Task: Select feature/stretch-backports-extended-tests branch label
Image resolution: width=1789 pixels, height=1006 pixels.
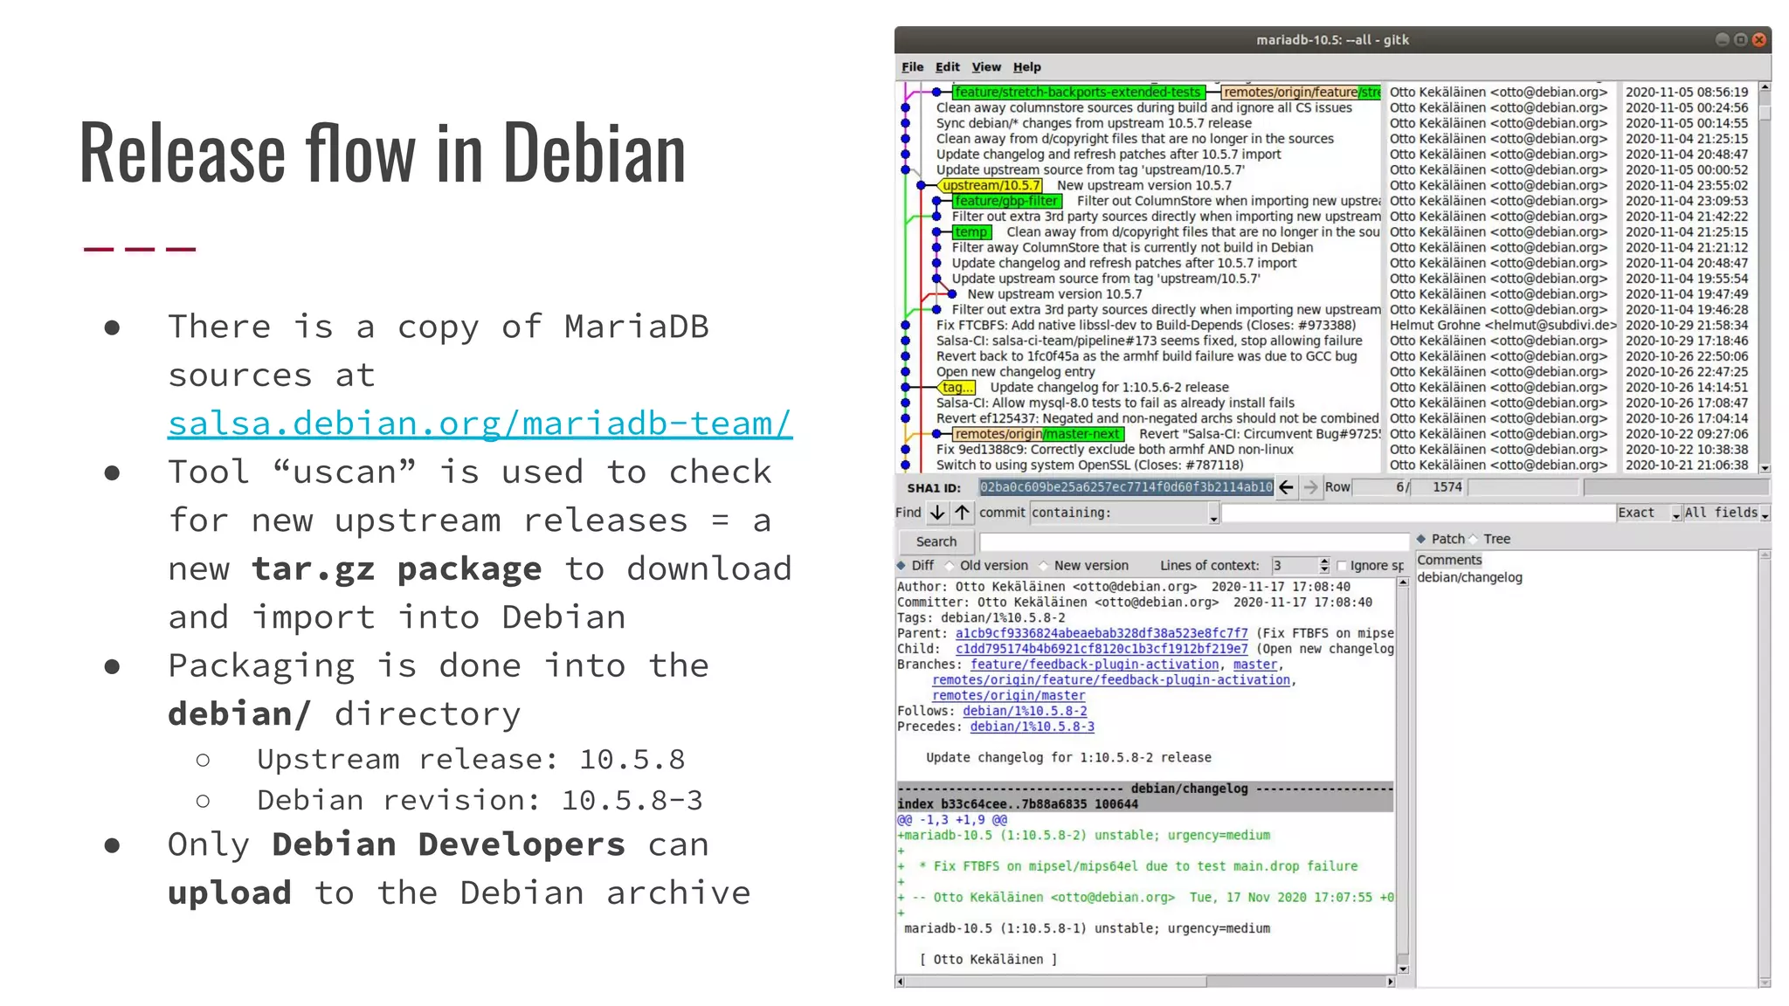Action: (x=1078, y=92)
